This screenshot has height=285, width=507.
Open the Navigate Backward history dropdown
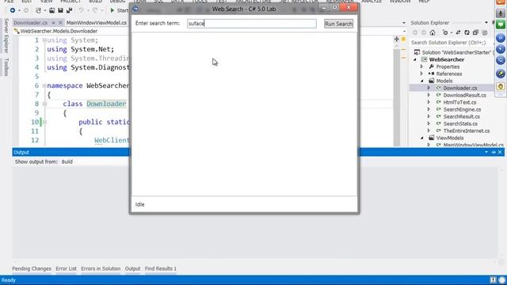tap(19, 10)
